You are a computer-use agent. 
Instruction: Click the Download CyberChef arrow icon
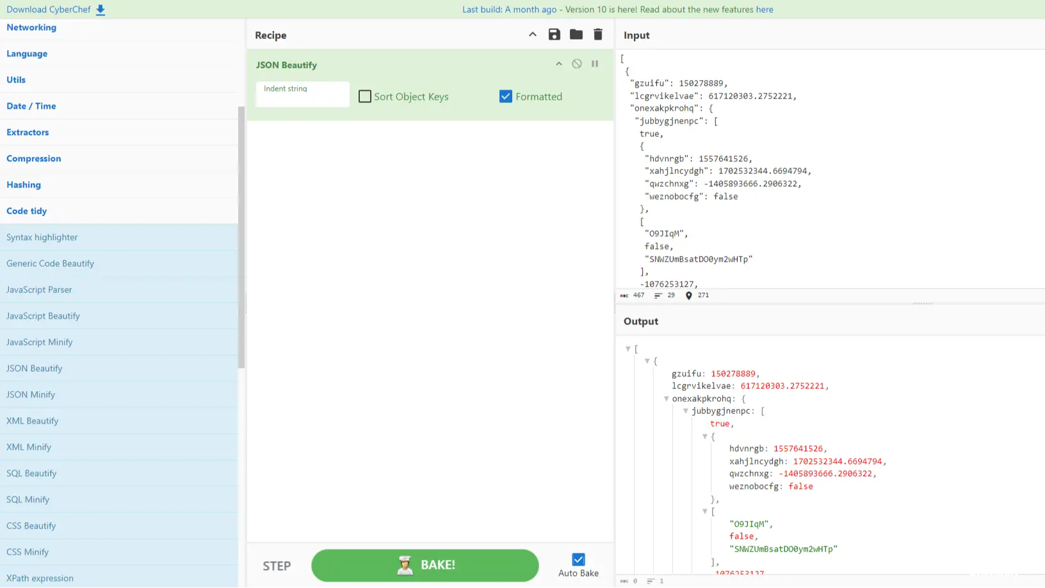[101, 10]
